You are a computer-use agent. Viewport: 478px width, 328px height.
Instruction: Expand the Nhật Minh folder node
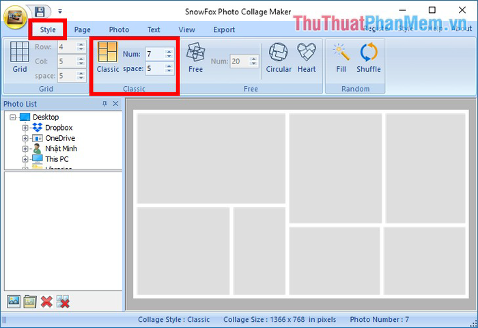pyautogui.click(x=25, y=149)
